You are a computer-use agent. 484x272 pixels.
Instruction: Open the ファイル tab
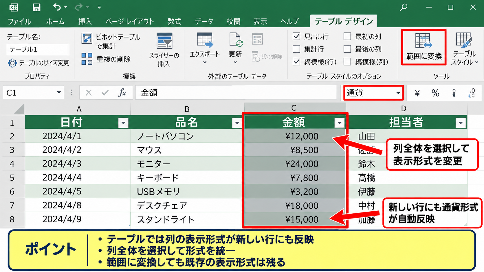click(19, 21)
